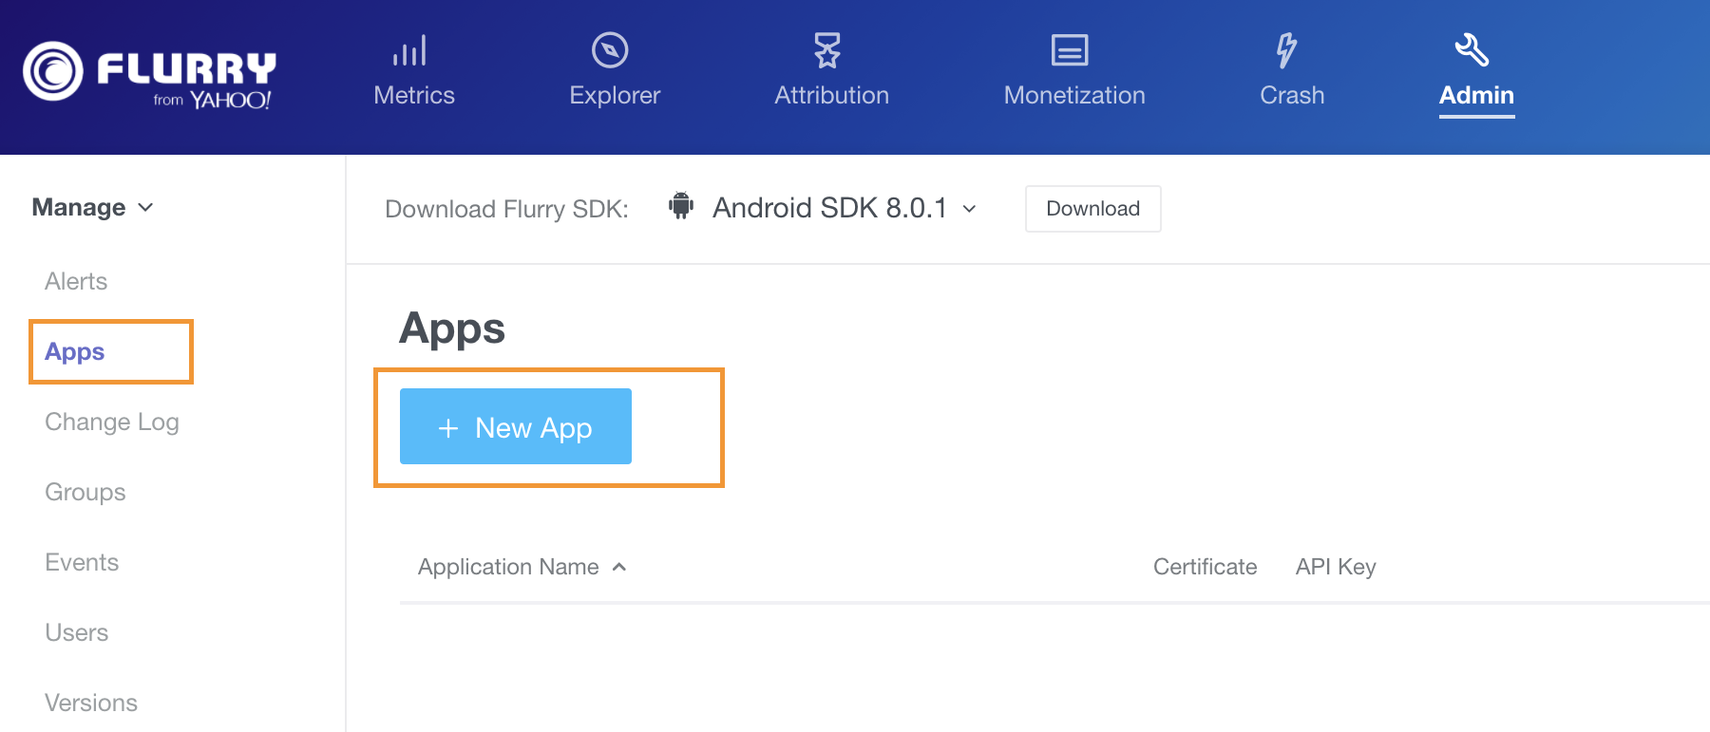1710x732 pixels.
Task: Open Events in the sidebar
Action: point(82,562)
